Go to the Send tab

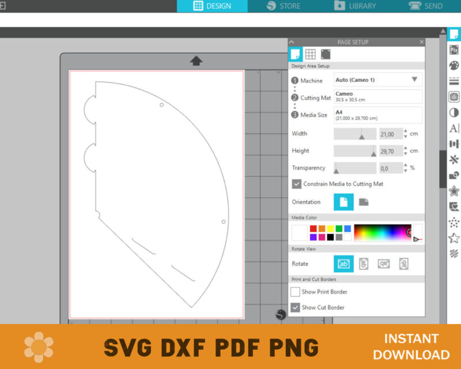(425, 6)
